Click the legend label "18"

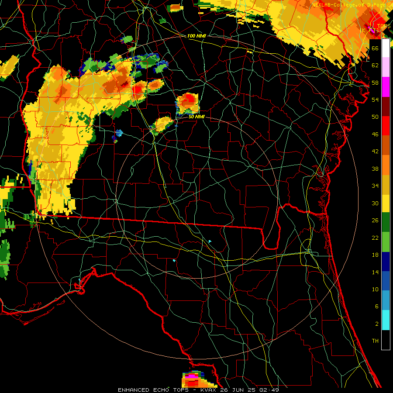[x=375, y=255]
